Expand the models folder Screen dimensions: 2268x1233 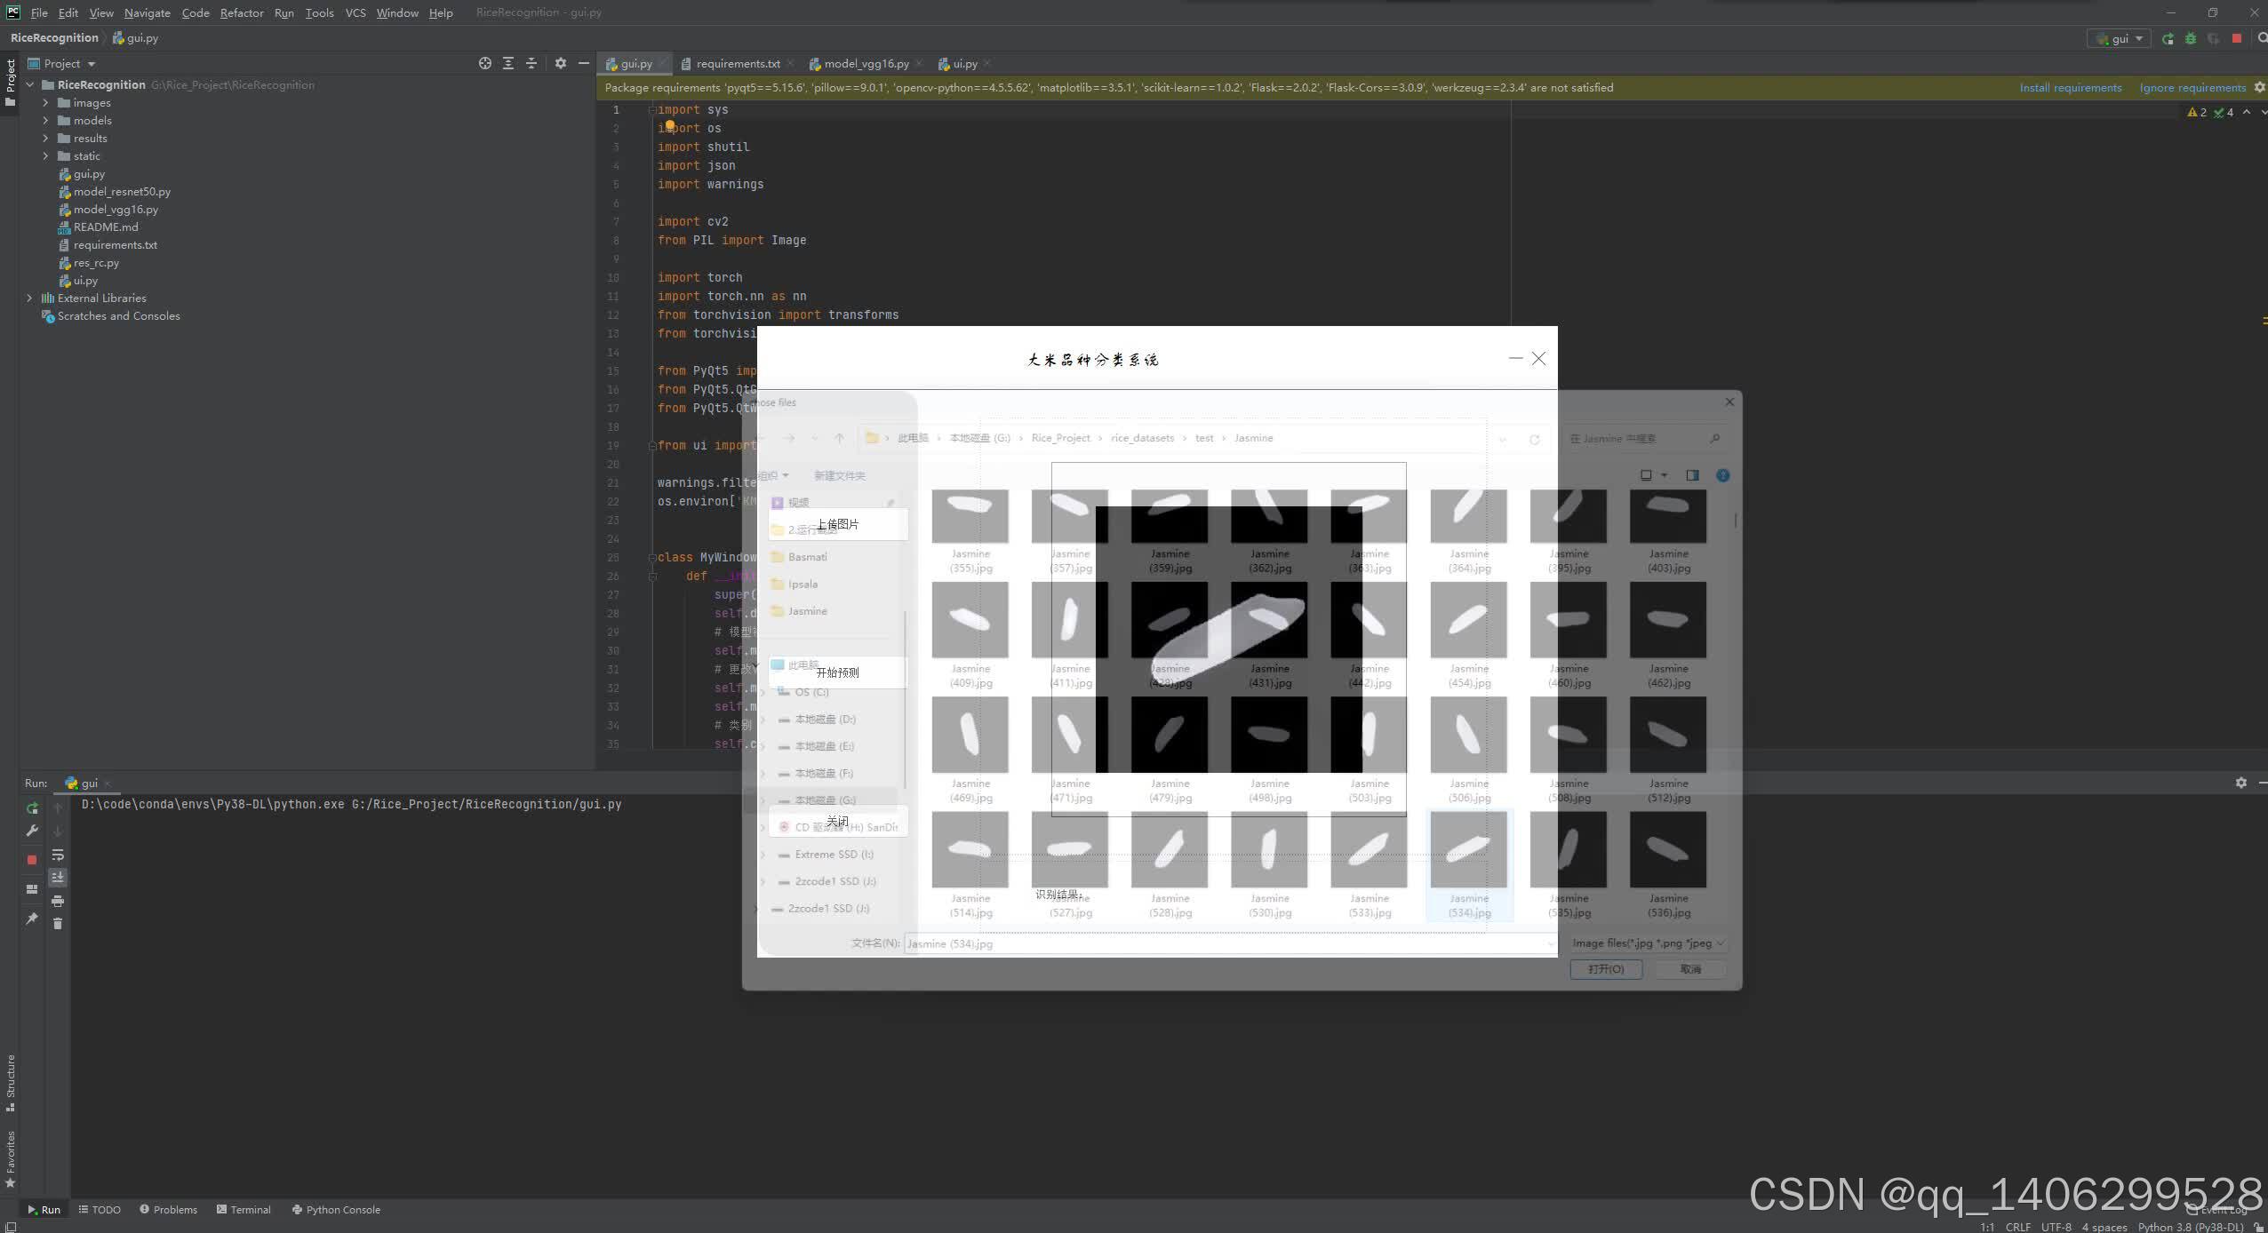coord(45,121)
